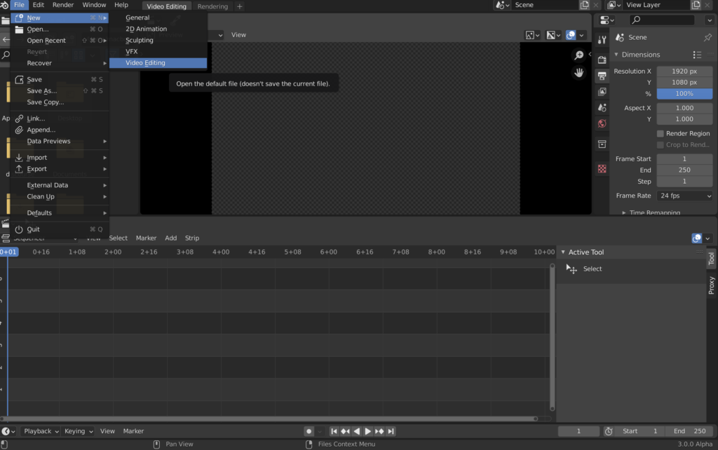Image resolution: width=718 pixels, height=450 pixels.
Task: Open the Add menu in sequencer
Action: coord(171,238)
